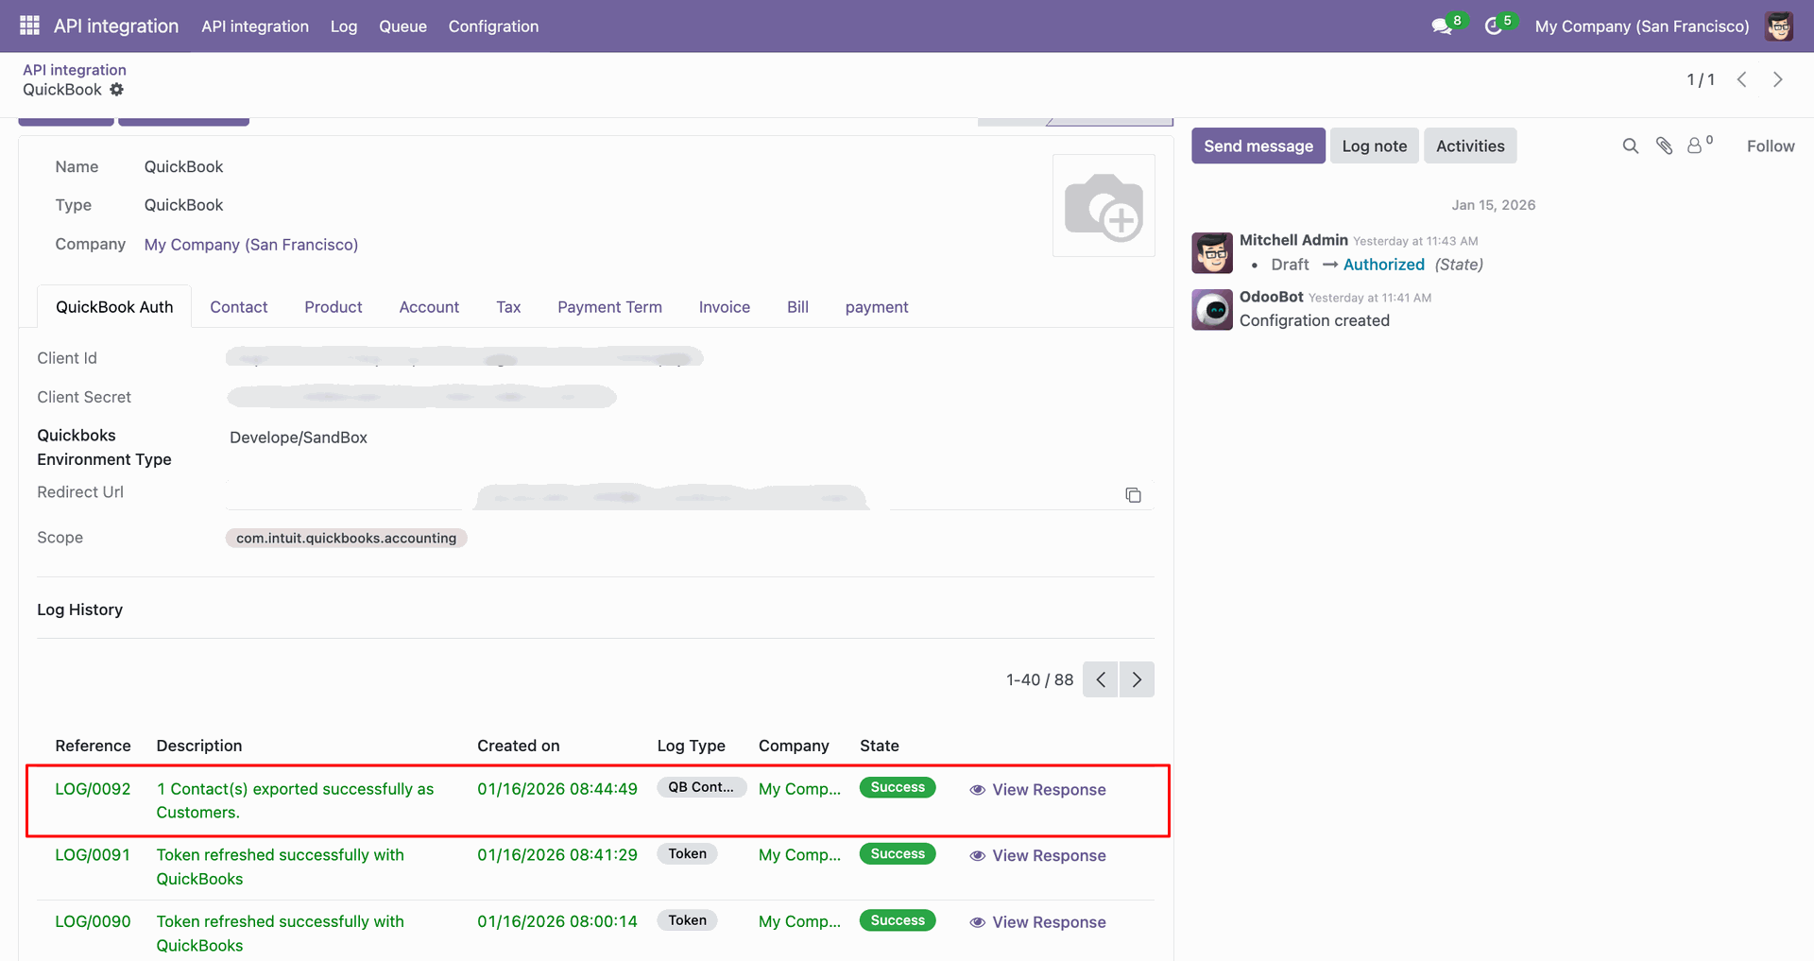The width and height of the screenshot is (1814, 961).
Task: Open the API integration top menu
Action: click(255, 26)
